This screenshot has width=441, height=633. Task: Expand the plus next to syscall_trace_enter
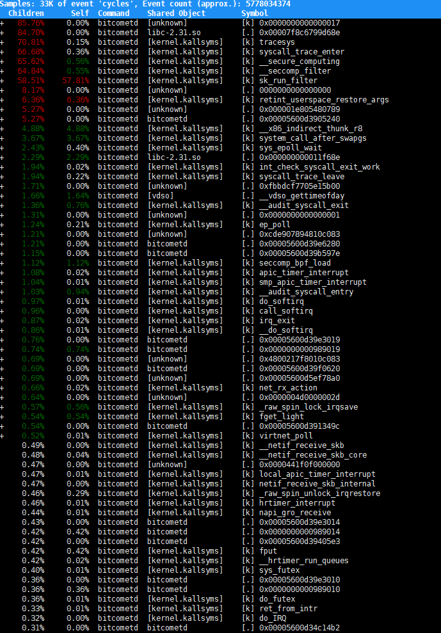click(2, 52)
